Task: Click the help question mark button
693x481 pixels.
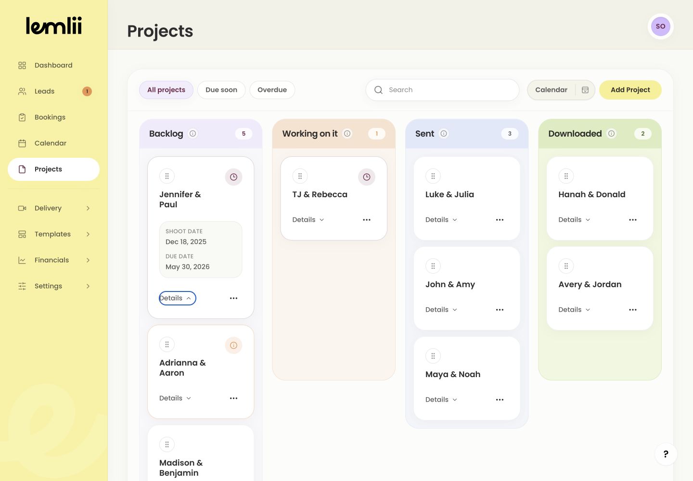Action: [666, 454]
